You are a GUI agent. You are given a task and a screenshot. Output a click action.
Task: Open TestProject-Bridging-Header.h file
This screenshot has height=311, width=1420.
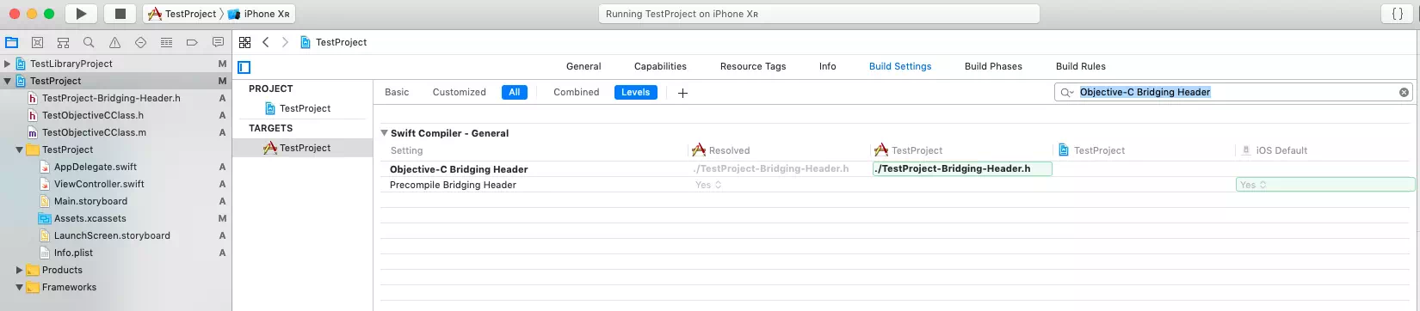coord(111,98)
